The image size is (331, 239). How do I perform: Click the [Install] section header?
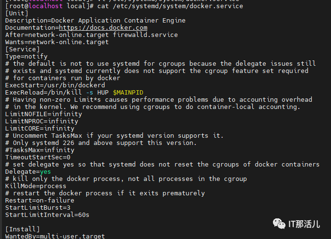pyautogui.click(x=23, y=229)
